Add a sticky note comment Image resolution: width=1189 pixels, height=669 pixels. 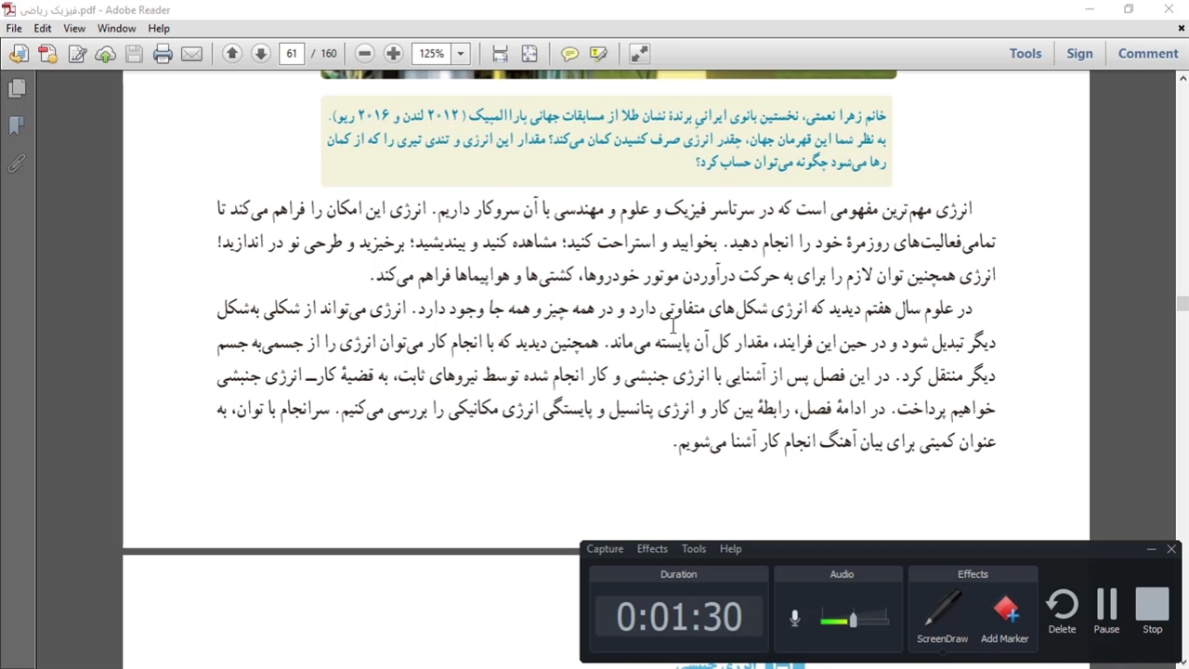tap(569, 54)
